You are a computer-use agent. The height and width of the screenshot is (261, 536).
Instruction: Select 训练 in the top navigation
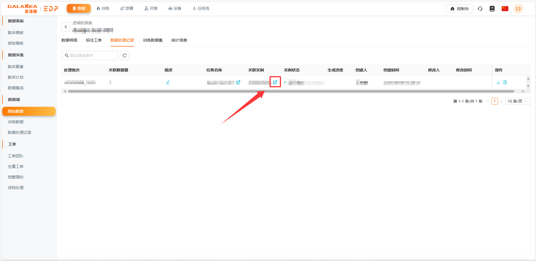click(x=103, y=8)
